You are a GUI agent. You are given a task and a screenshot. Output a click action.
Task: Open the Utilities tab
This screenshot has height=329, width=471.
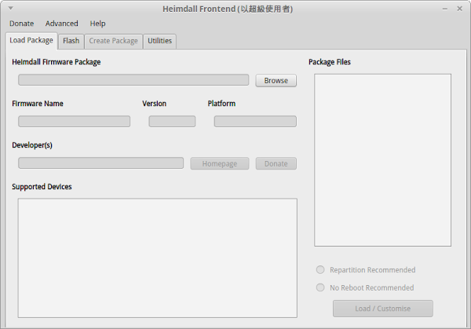click(159, 41)
